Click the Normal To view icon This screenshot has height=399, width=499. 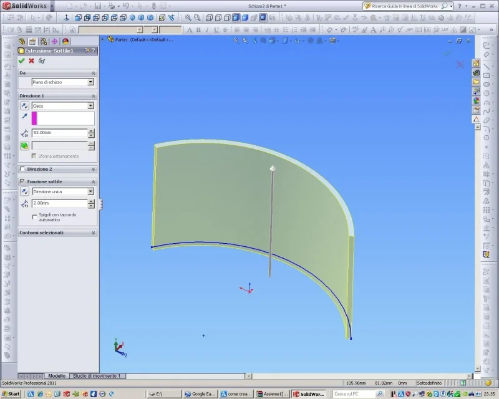coord(66,18)
